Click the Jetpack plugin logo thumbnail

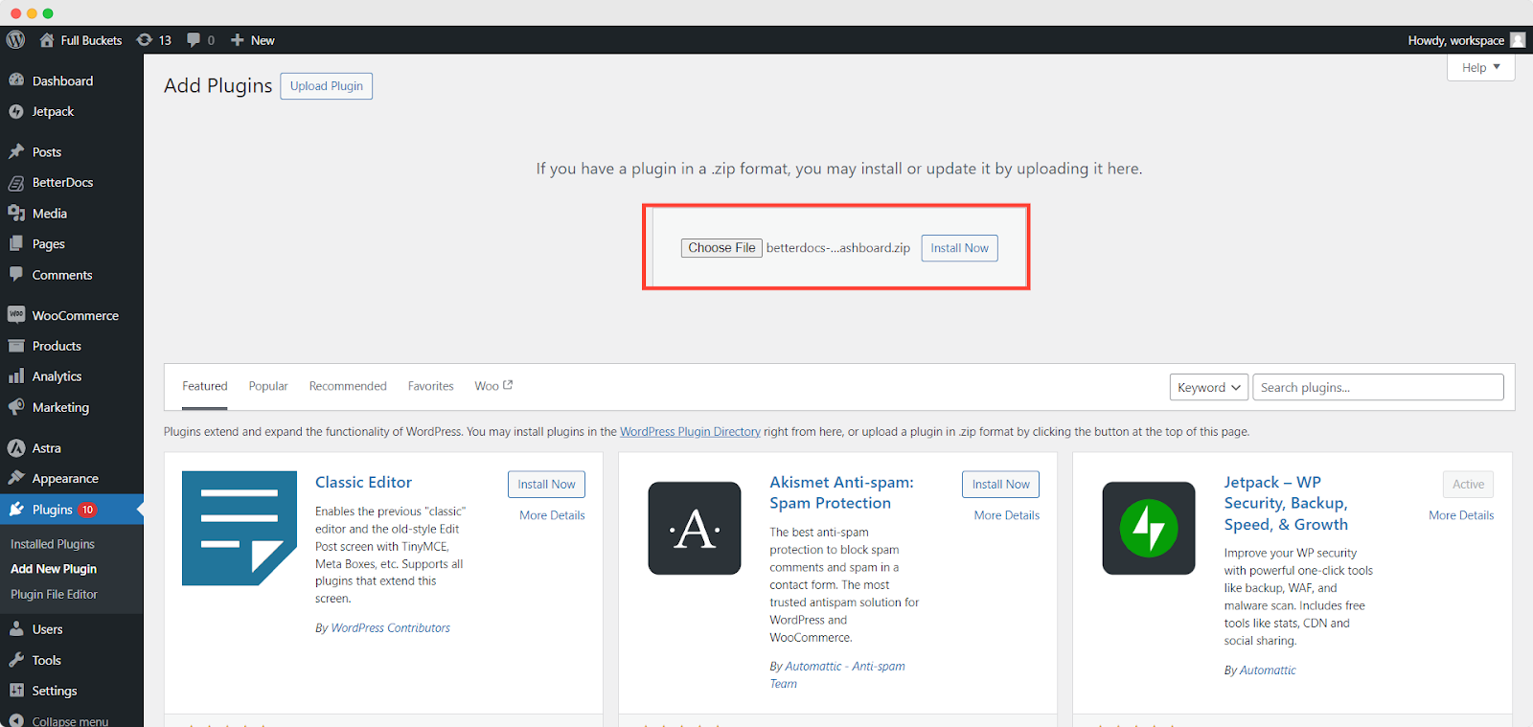(x=1149, y=528)
